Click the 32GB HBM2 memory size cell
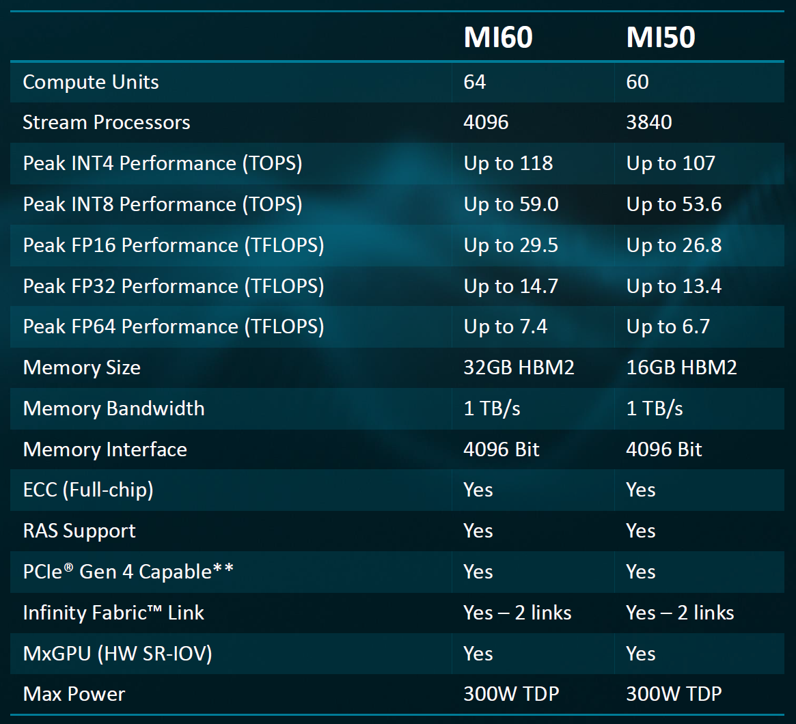The width and height of the screenshot is (796, 724). (519, 367)
